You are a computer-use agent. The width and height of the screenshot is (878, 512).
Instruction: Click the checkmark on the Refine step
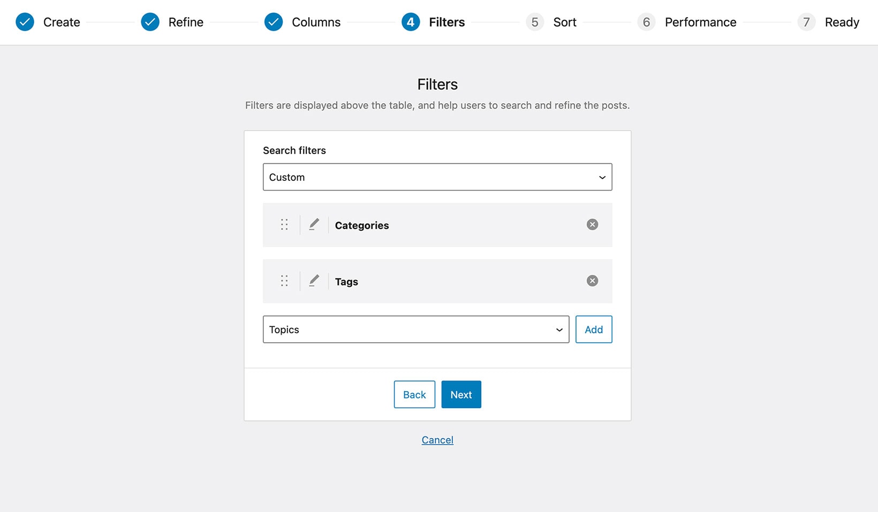150,22
